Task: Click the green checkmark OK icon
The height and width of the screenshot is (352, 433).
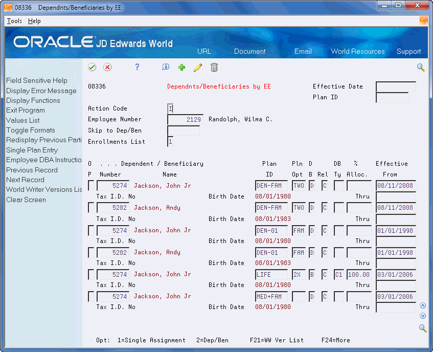Action: tap(92, 67)
